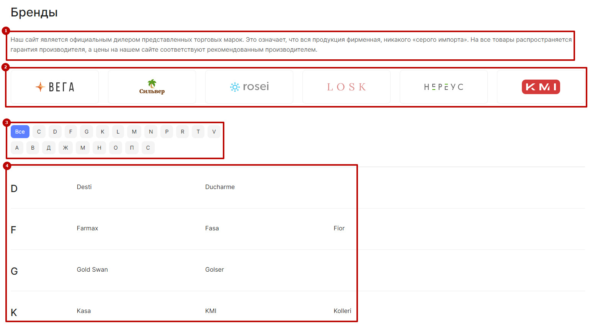The height and width of the screenshot is (326, 590).
Task: Open the red KMI logo card
Action: pos(541,87)
